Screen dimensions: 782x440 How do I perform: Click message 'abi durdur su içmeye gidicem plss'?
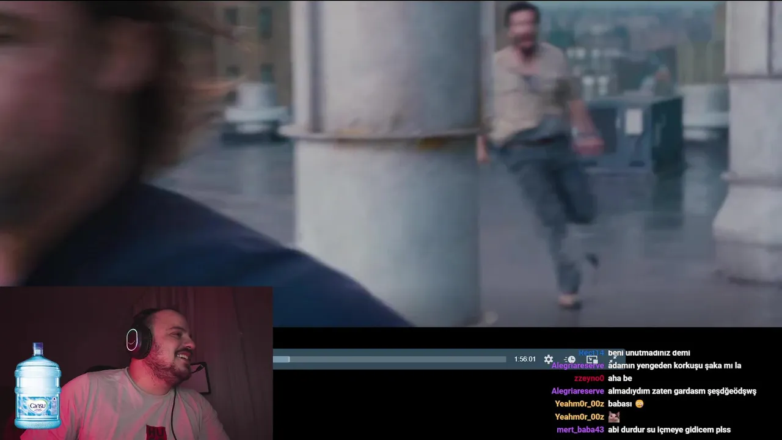(669, 430)
